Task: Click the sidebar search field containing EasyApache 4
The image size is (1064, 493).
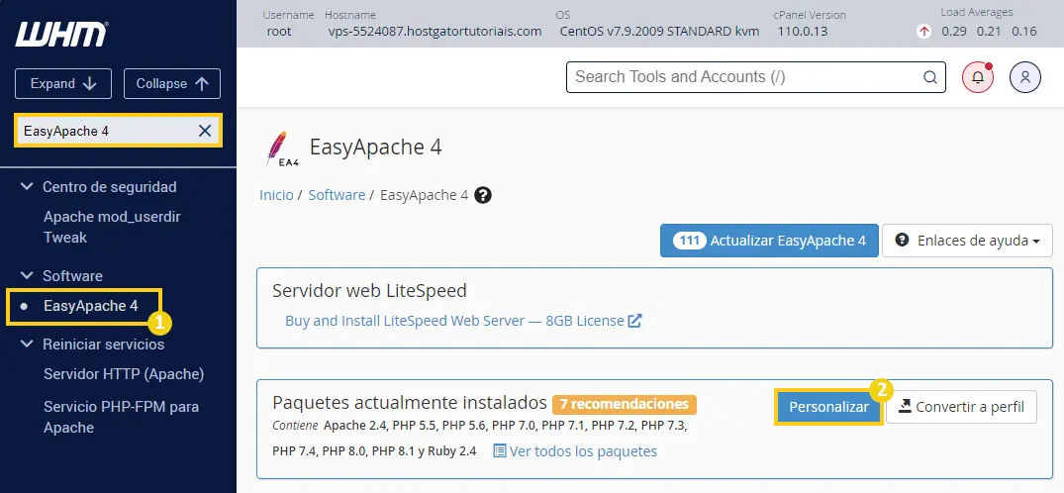Action: click(x=119, y=131)
